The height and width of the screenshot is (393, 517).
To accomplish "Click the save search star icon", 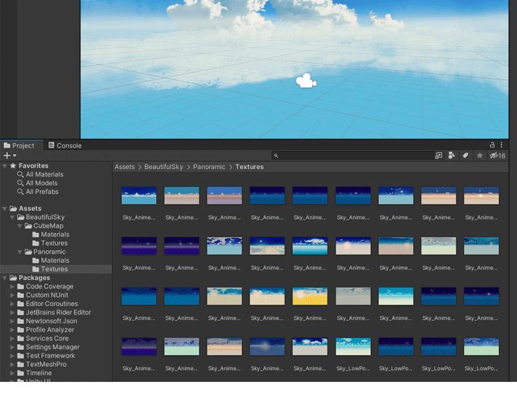I will pyautogui.click(x=480, y=156).
